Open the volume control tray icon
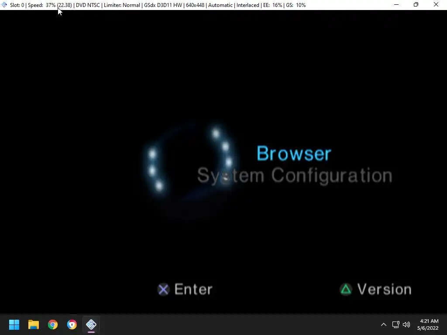Screen dimensions: 447x335 click(x=406, y=325)
